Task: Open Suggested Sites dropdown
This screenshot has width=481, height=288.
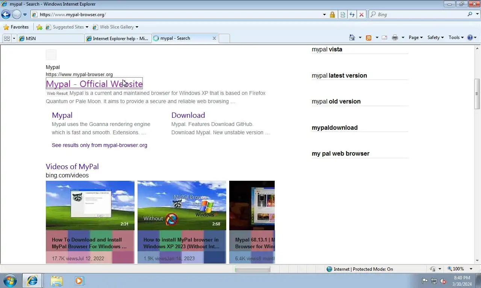Action: click(67, 27)
